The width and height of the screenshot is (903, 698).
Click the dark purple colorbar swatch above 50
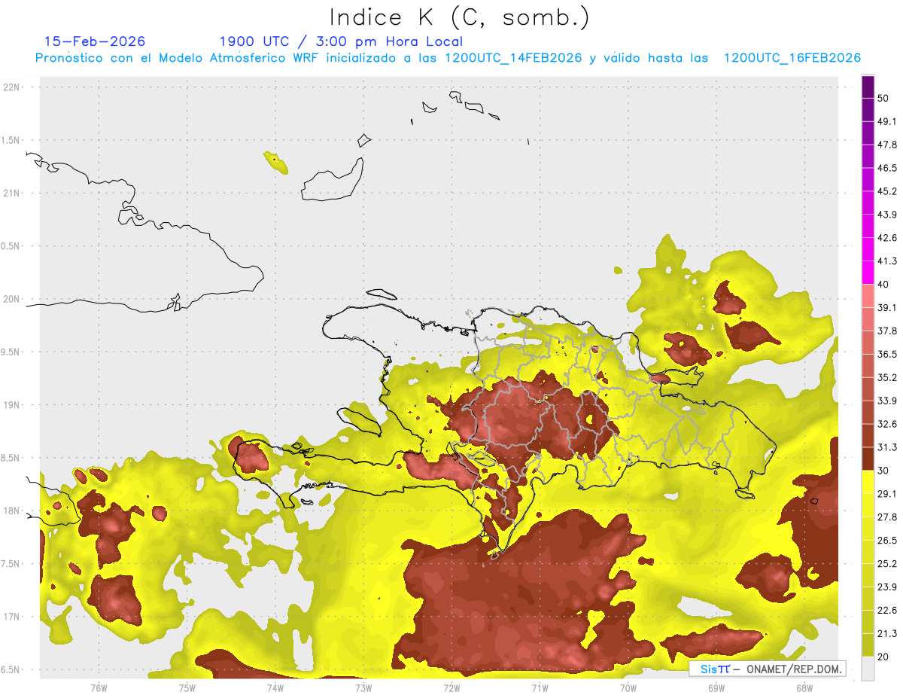click(868, 87)
